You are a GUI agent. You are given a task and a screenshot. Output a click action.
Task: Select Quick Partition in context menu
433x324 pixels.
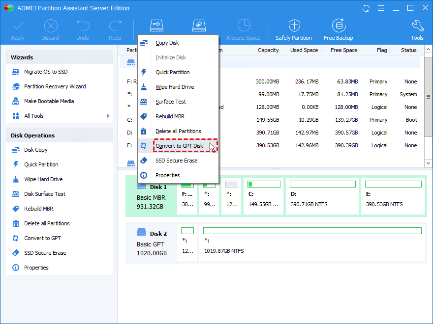pos(178,72)
